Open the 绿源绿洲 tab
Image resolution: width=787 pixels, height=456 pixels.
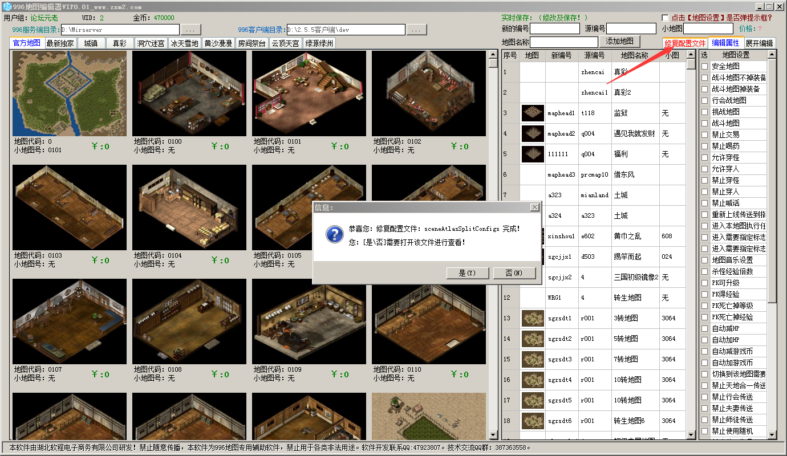tap(319, 43)
